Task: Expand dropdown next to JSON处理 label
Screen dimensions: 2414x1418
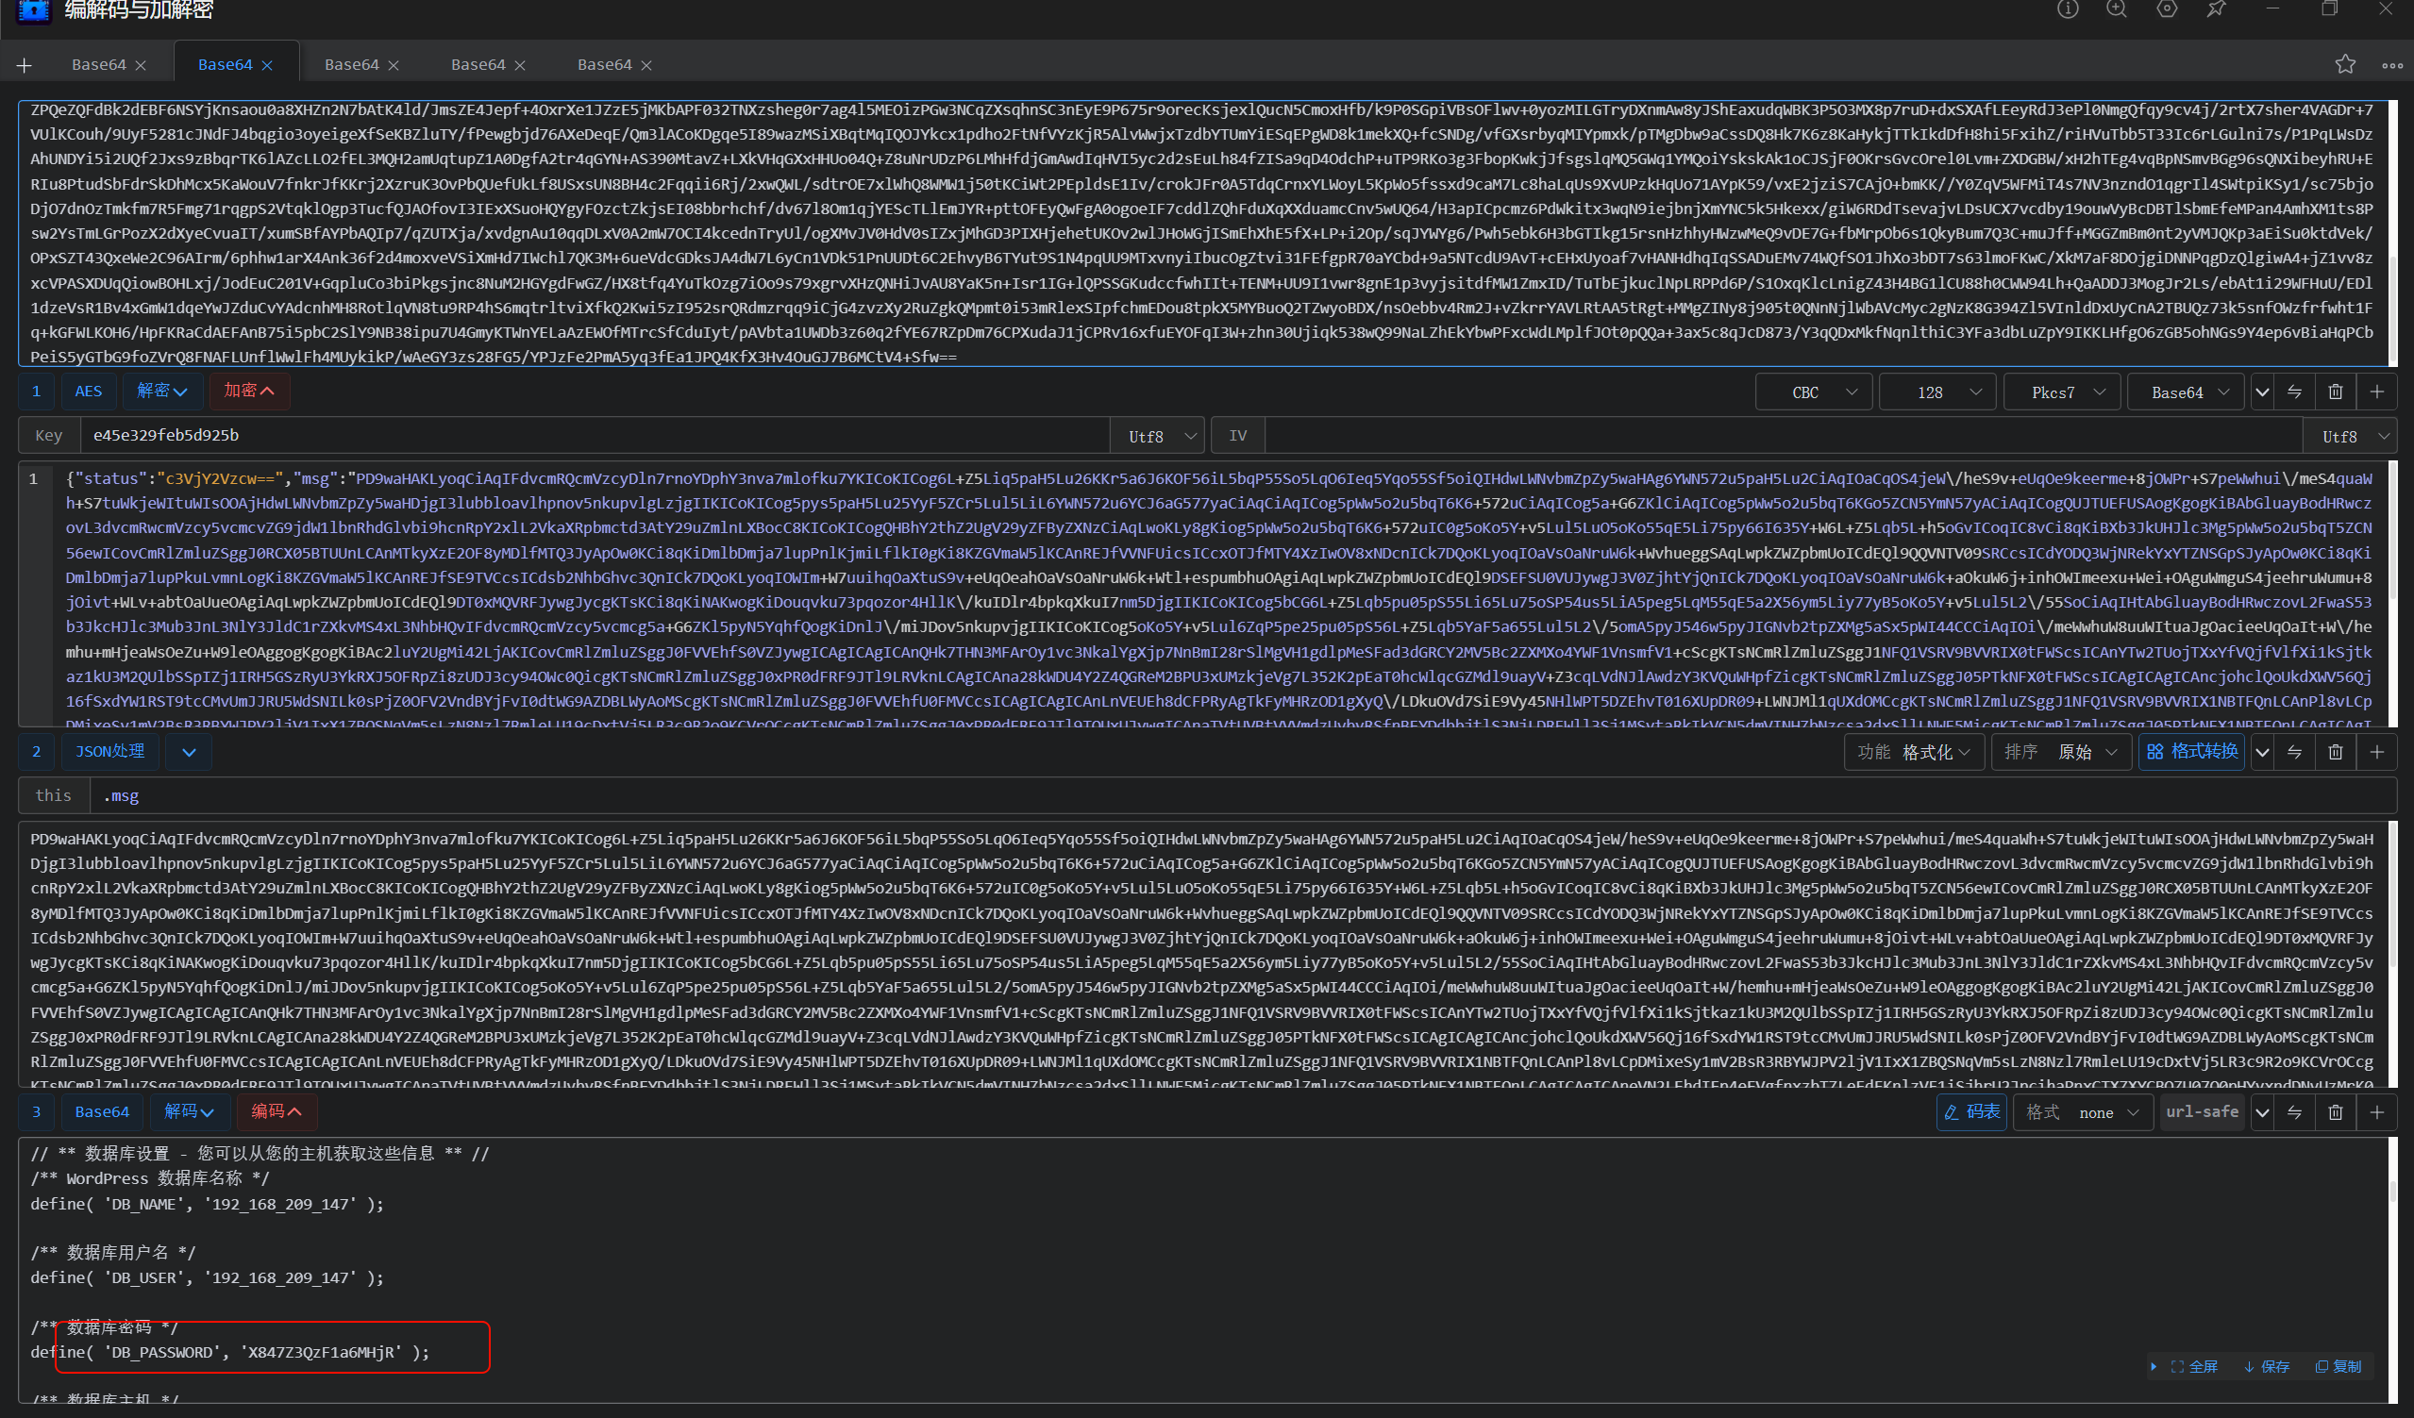Action: tap(189, 752)
